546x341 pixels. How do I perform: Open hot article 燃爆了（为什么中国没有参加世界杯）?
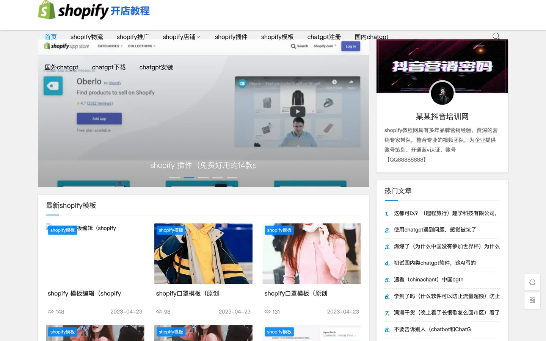coord(447,246)
